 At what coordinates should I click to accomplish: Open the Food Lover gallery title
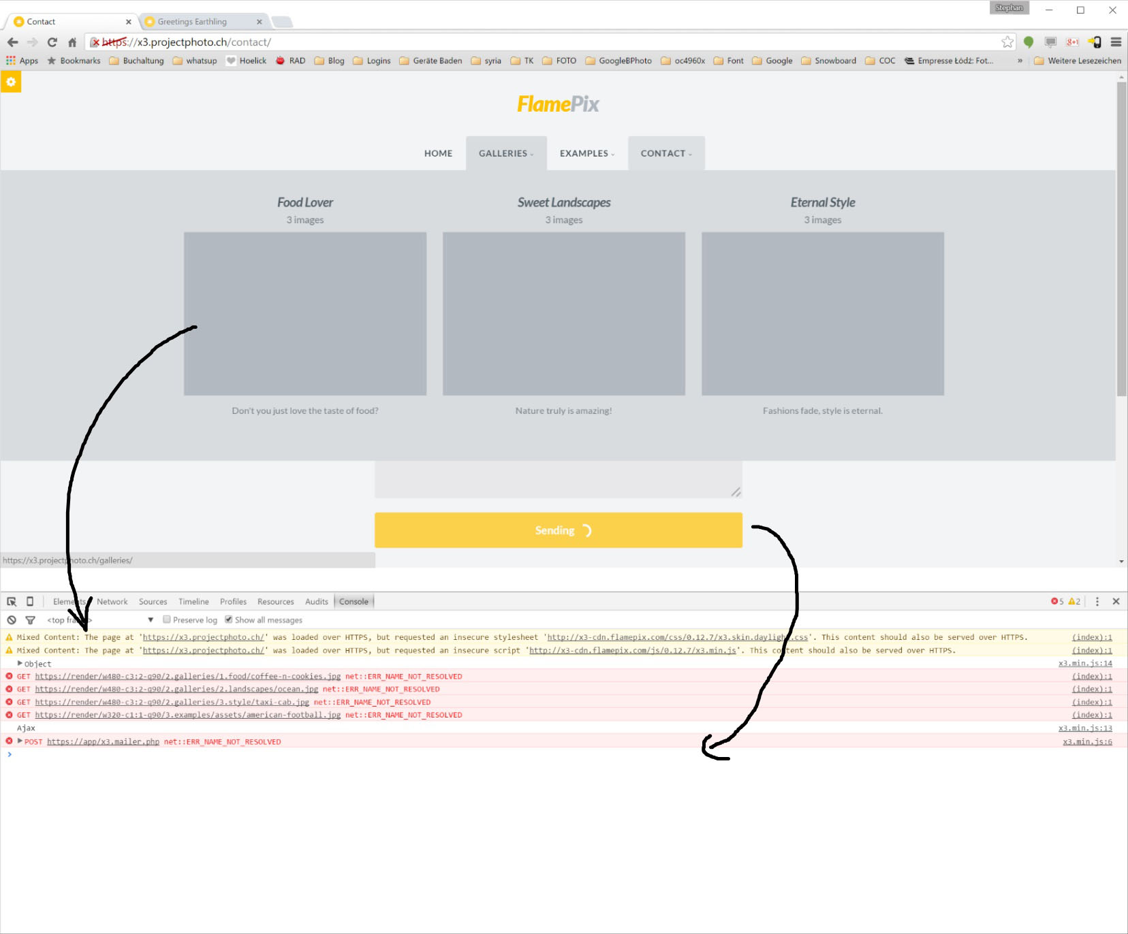(305, 202)
